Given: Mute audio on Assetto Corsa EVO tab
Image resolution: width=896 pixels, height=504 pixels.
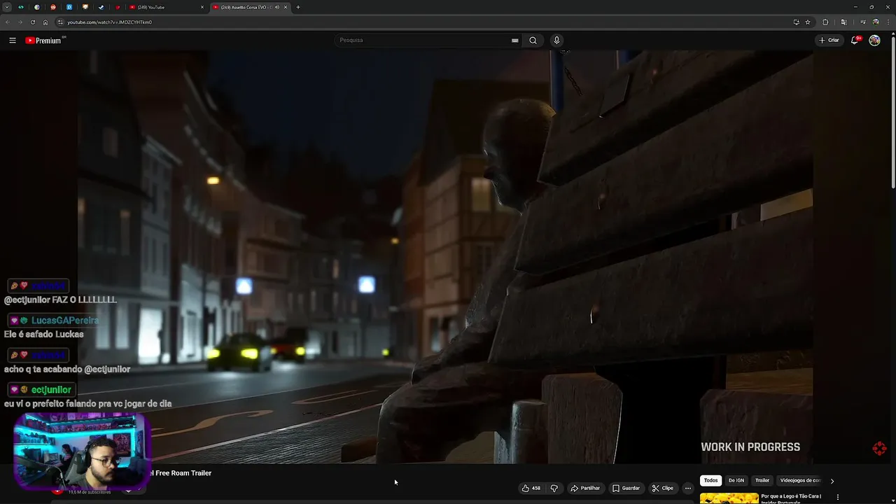Looking at the screenshot, I should 277,7.
